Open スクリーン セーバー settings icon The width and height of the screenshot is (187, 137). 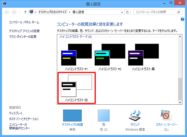point(166,116)
